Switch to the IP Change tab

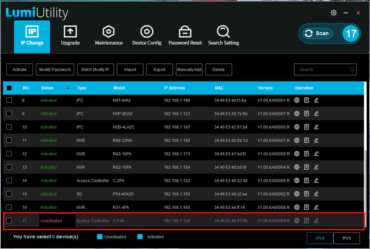[32, 36]
